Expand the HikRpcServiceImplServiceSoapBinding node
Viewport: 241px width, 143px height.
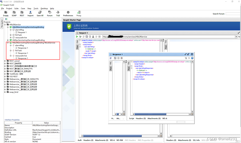[x=8, y=40]
